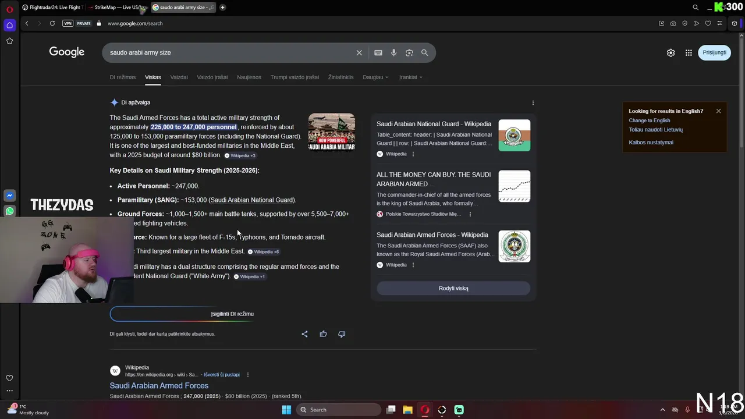
Task: Open the extensions cube icon
Action: 735,23
